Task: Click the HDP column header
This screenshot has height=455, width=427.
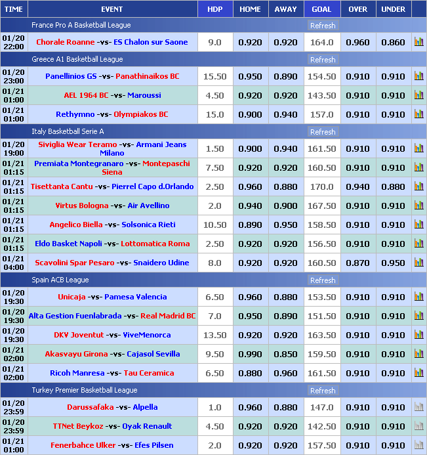Action: (214, 9)
